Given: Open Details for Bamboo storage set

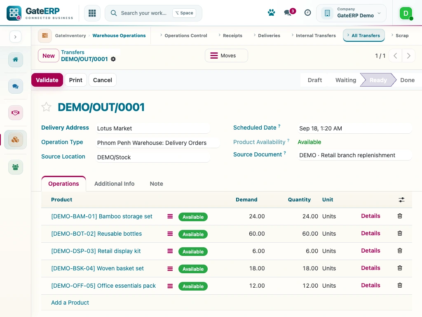Looking at the screenshot, I should [370, 216].
